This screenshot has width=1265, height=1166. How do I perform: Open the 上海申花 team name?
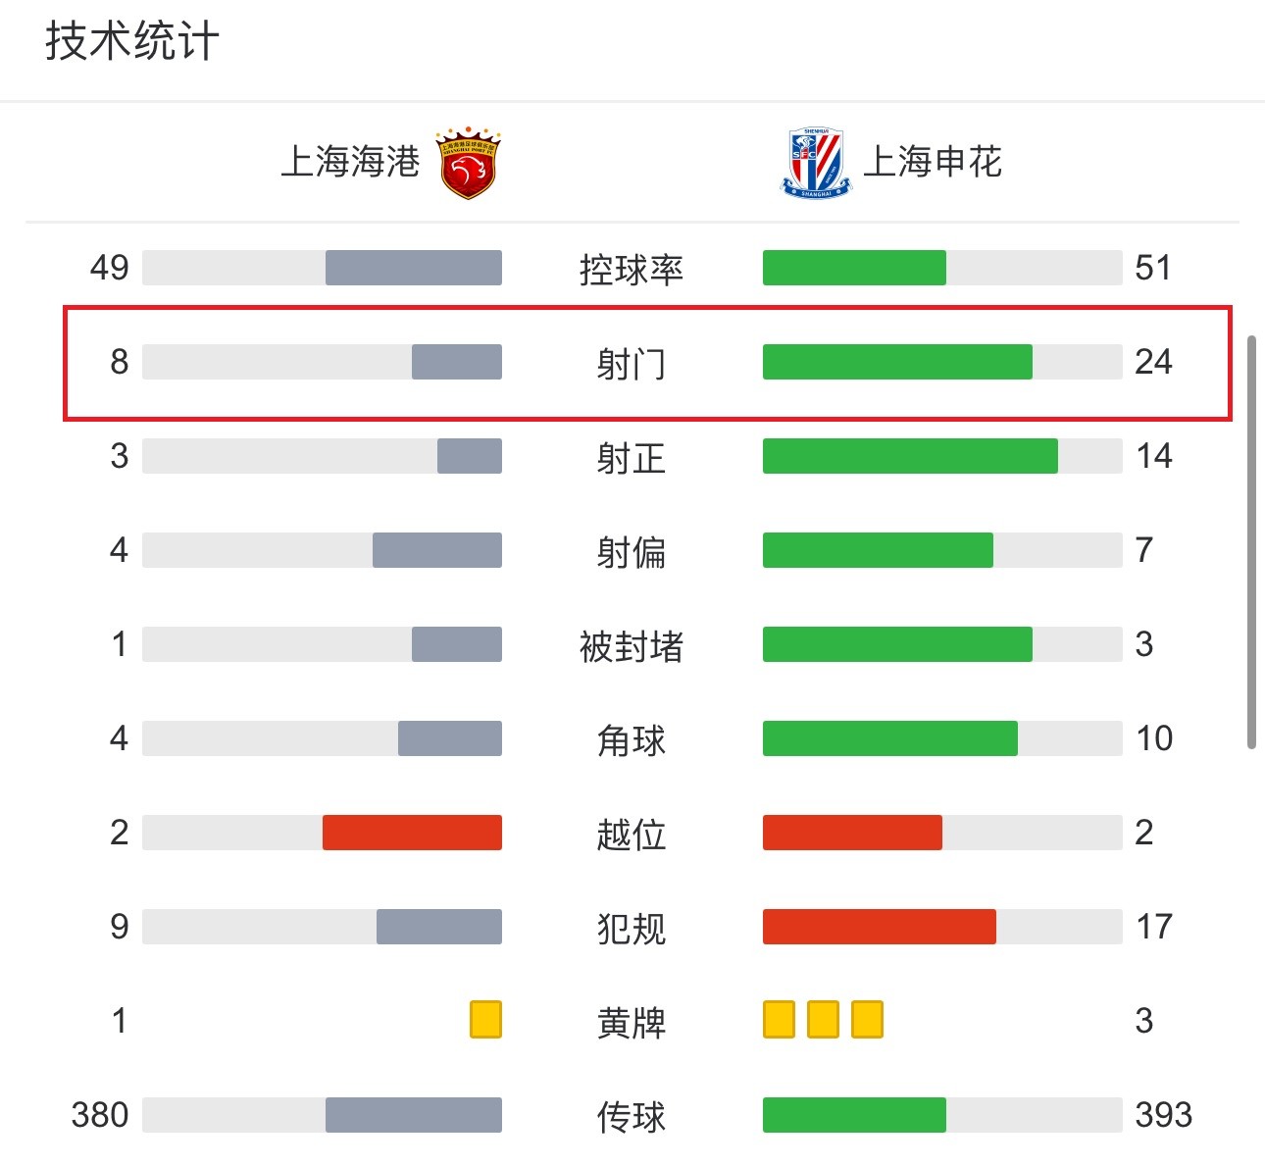933,162
